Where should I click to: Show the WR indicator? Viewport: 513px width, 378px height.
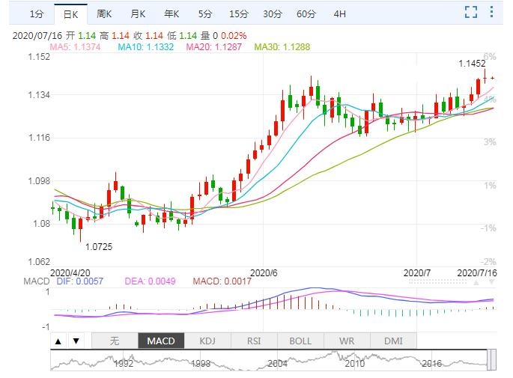(347, 341)
